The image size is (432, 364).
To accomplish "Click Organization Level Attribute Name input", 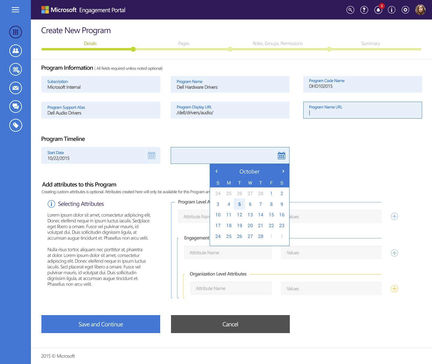I will coord(231,288).
